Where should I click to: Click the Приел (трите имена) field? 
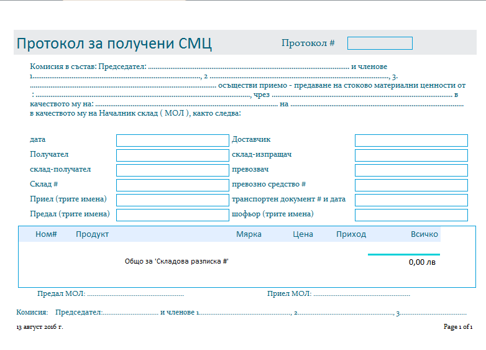(x=173, y=200)
